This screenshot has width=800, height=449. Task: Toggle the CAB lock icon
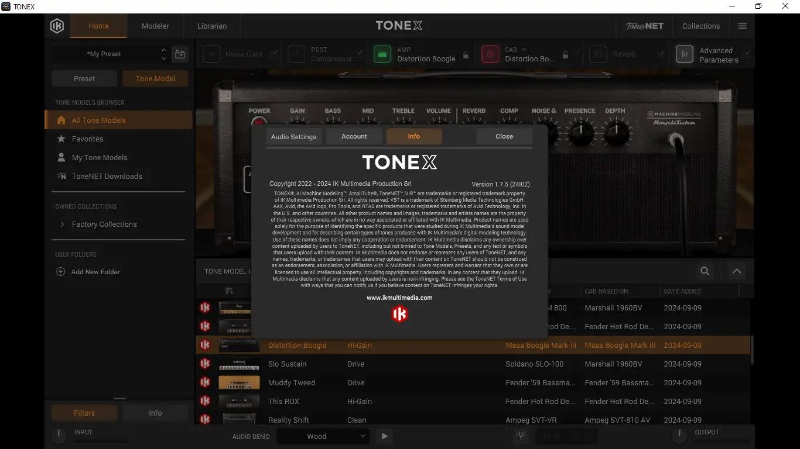tap(565, 54)
